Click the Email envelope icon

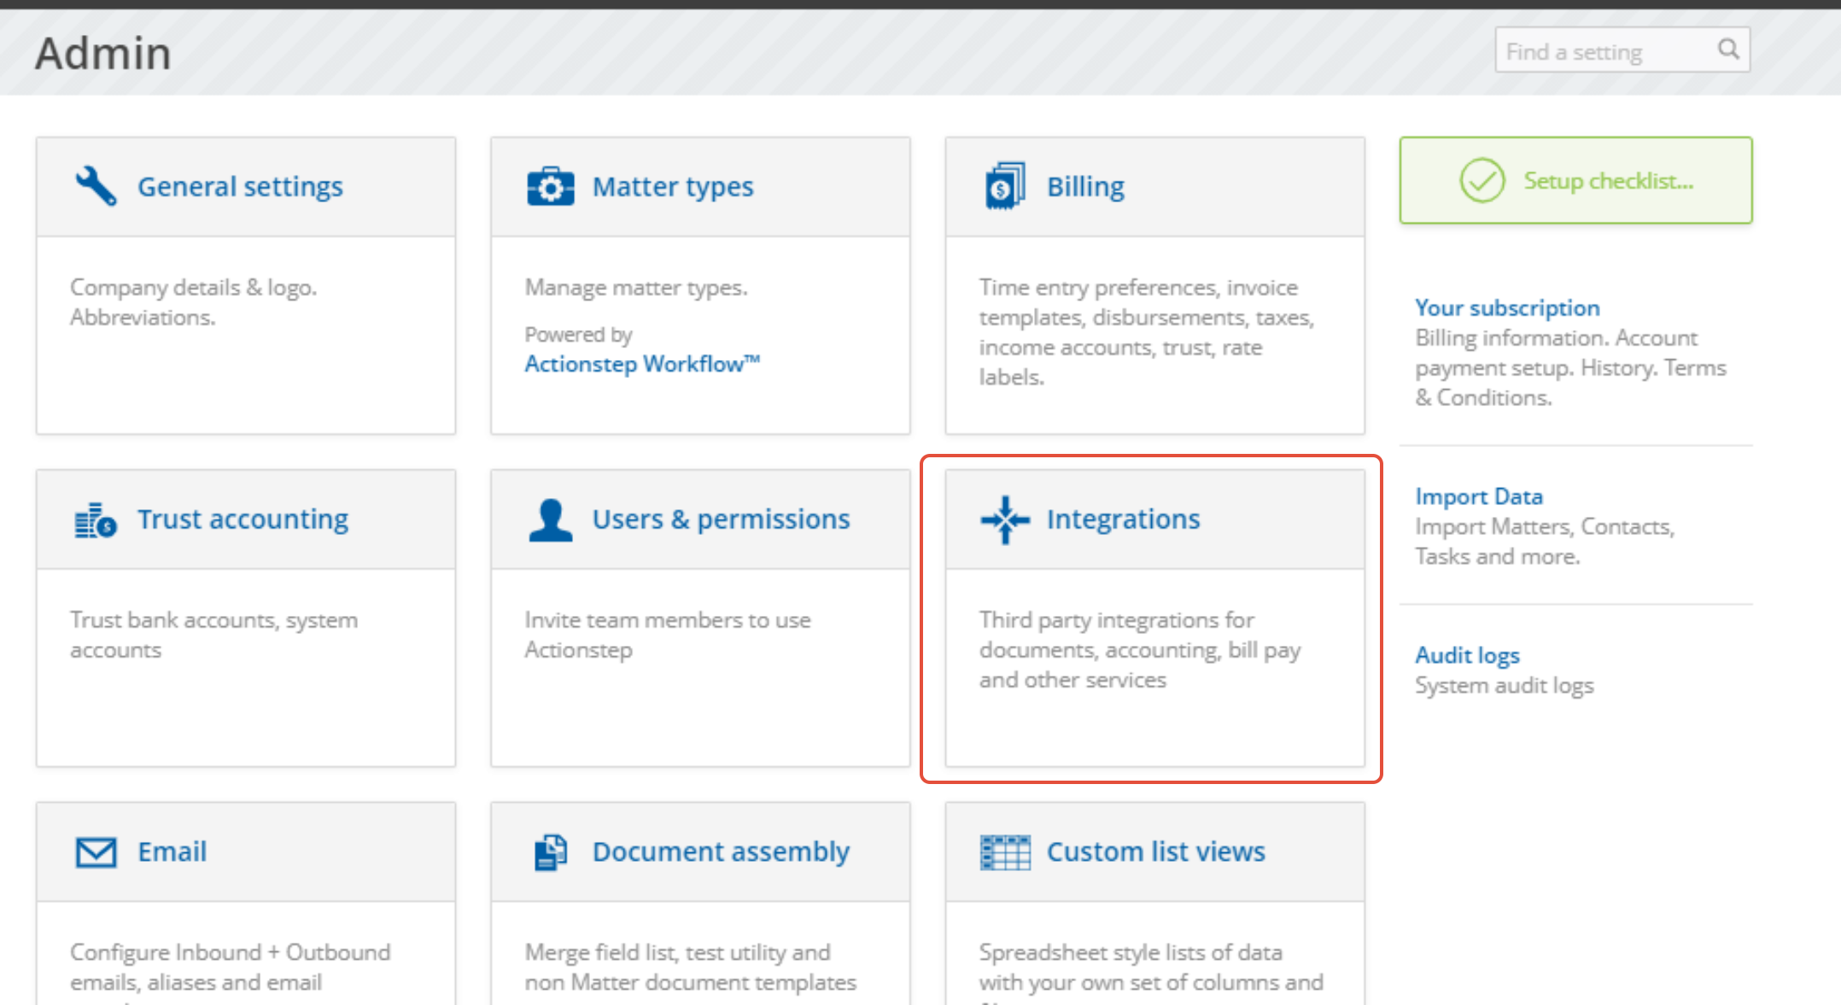coord(96,851)
